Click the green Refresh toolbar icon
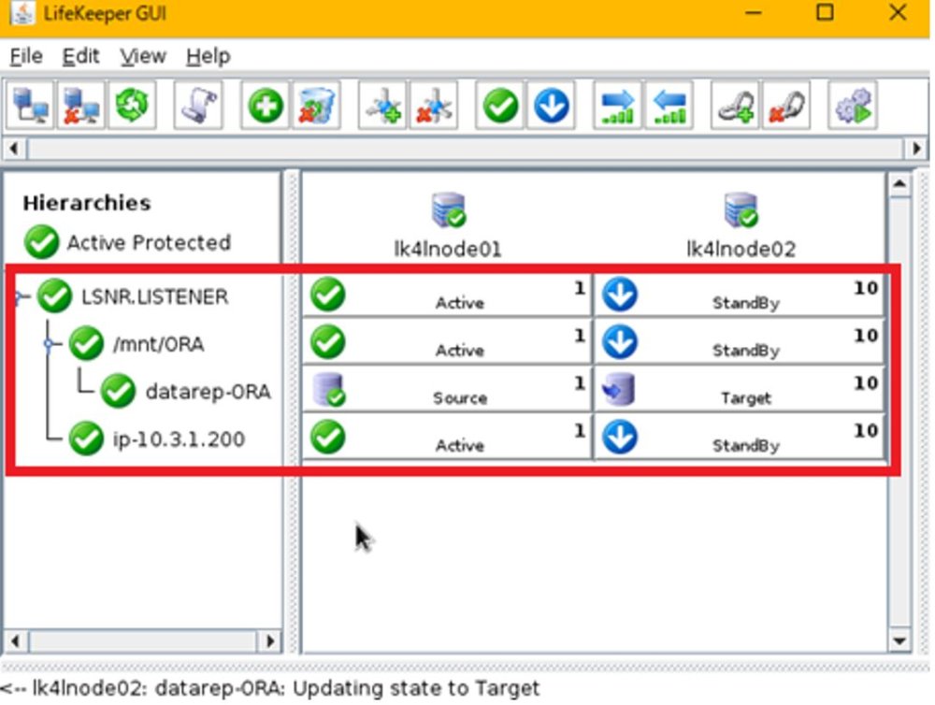This screenshot has width=935, height=705. [x=133, y=107]
